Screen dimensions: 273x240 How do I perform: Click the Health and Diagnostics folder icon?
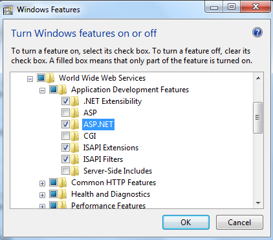[x=63, y=194]
